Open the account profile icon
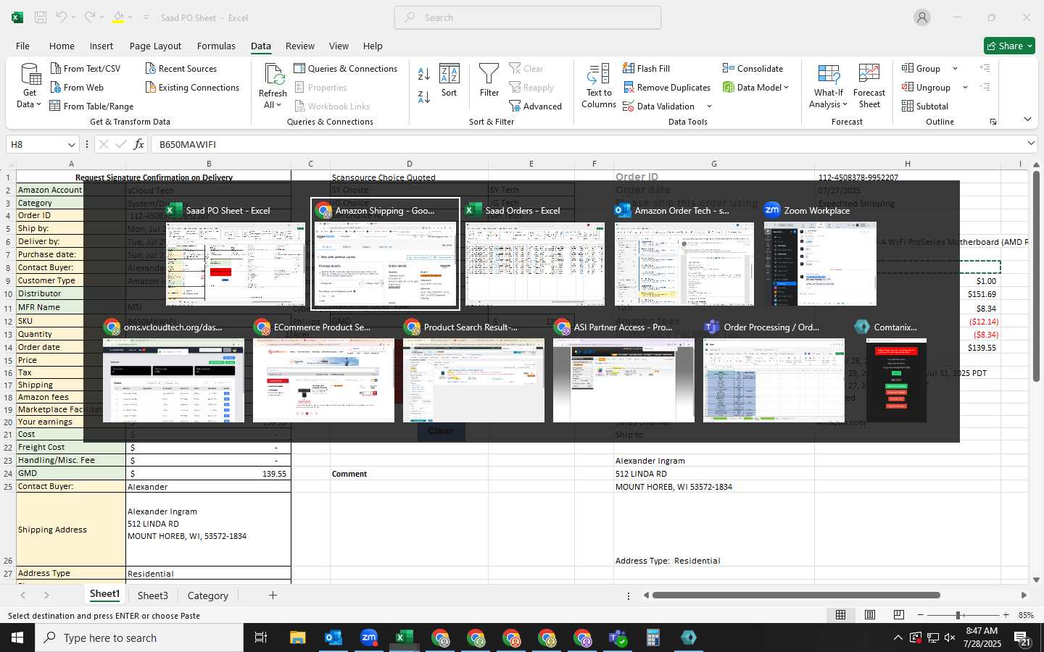Viewport: 1044px width, 652px height. 922,17
